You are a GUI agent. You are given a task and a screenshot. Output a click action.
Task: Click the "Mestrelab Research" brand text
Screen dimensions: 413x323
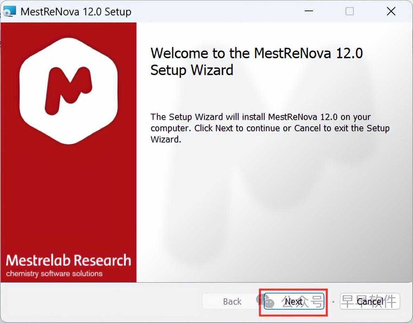(68, 261)
